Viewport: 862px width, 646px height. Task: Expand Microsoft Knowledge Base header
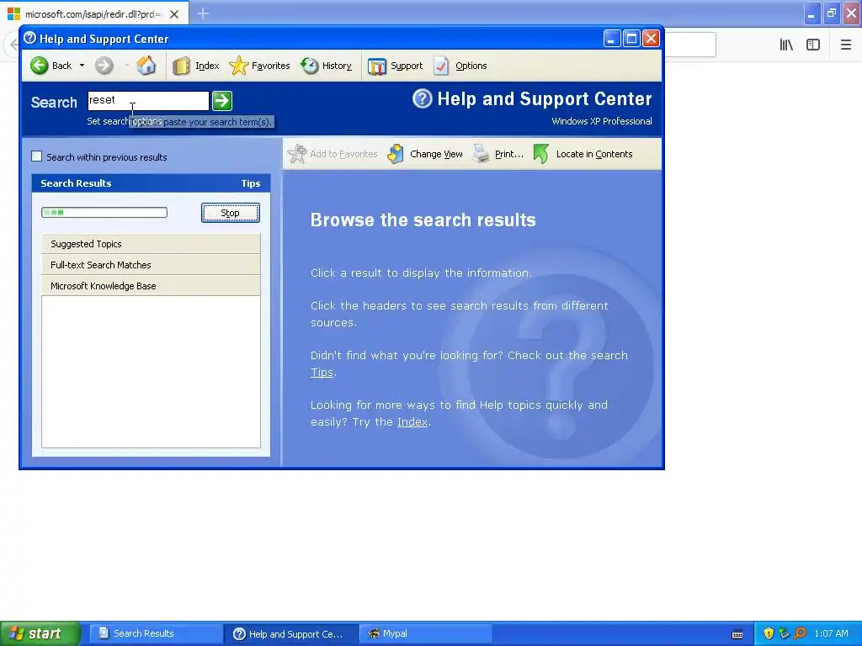click(151, 286)
